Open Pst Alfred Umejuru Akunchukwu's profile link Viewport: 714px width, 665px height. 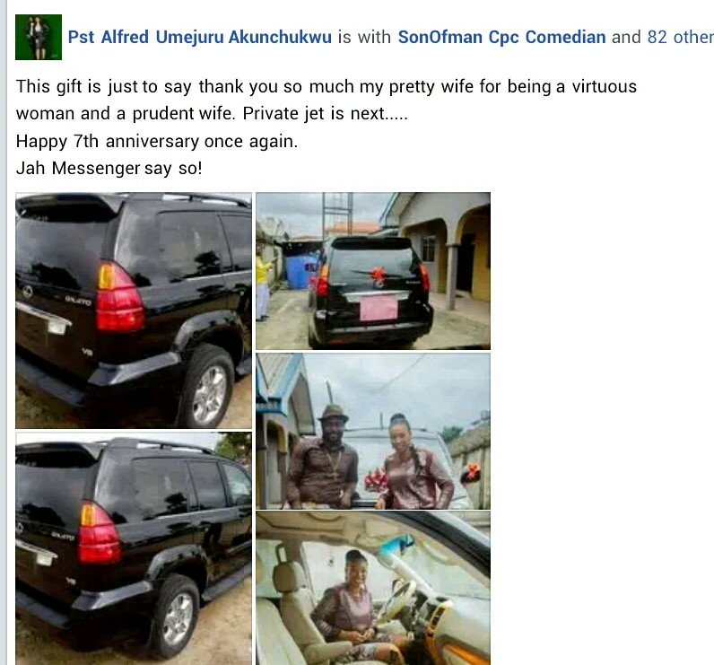[199, 37]
